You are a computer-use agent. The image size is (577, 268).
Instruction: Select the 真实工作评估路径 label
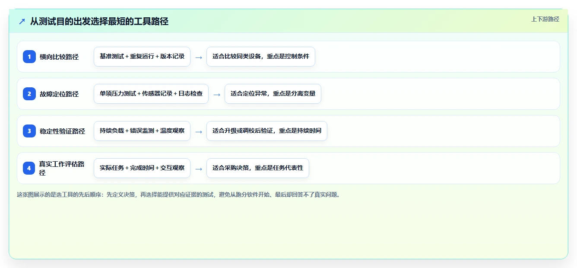click(63, 168)
